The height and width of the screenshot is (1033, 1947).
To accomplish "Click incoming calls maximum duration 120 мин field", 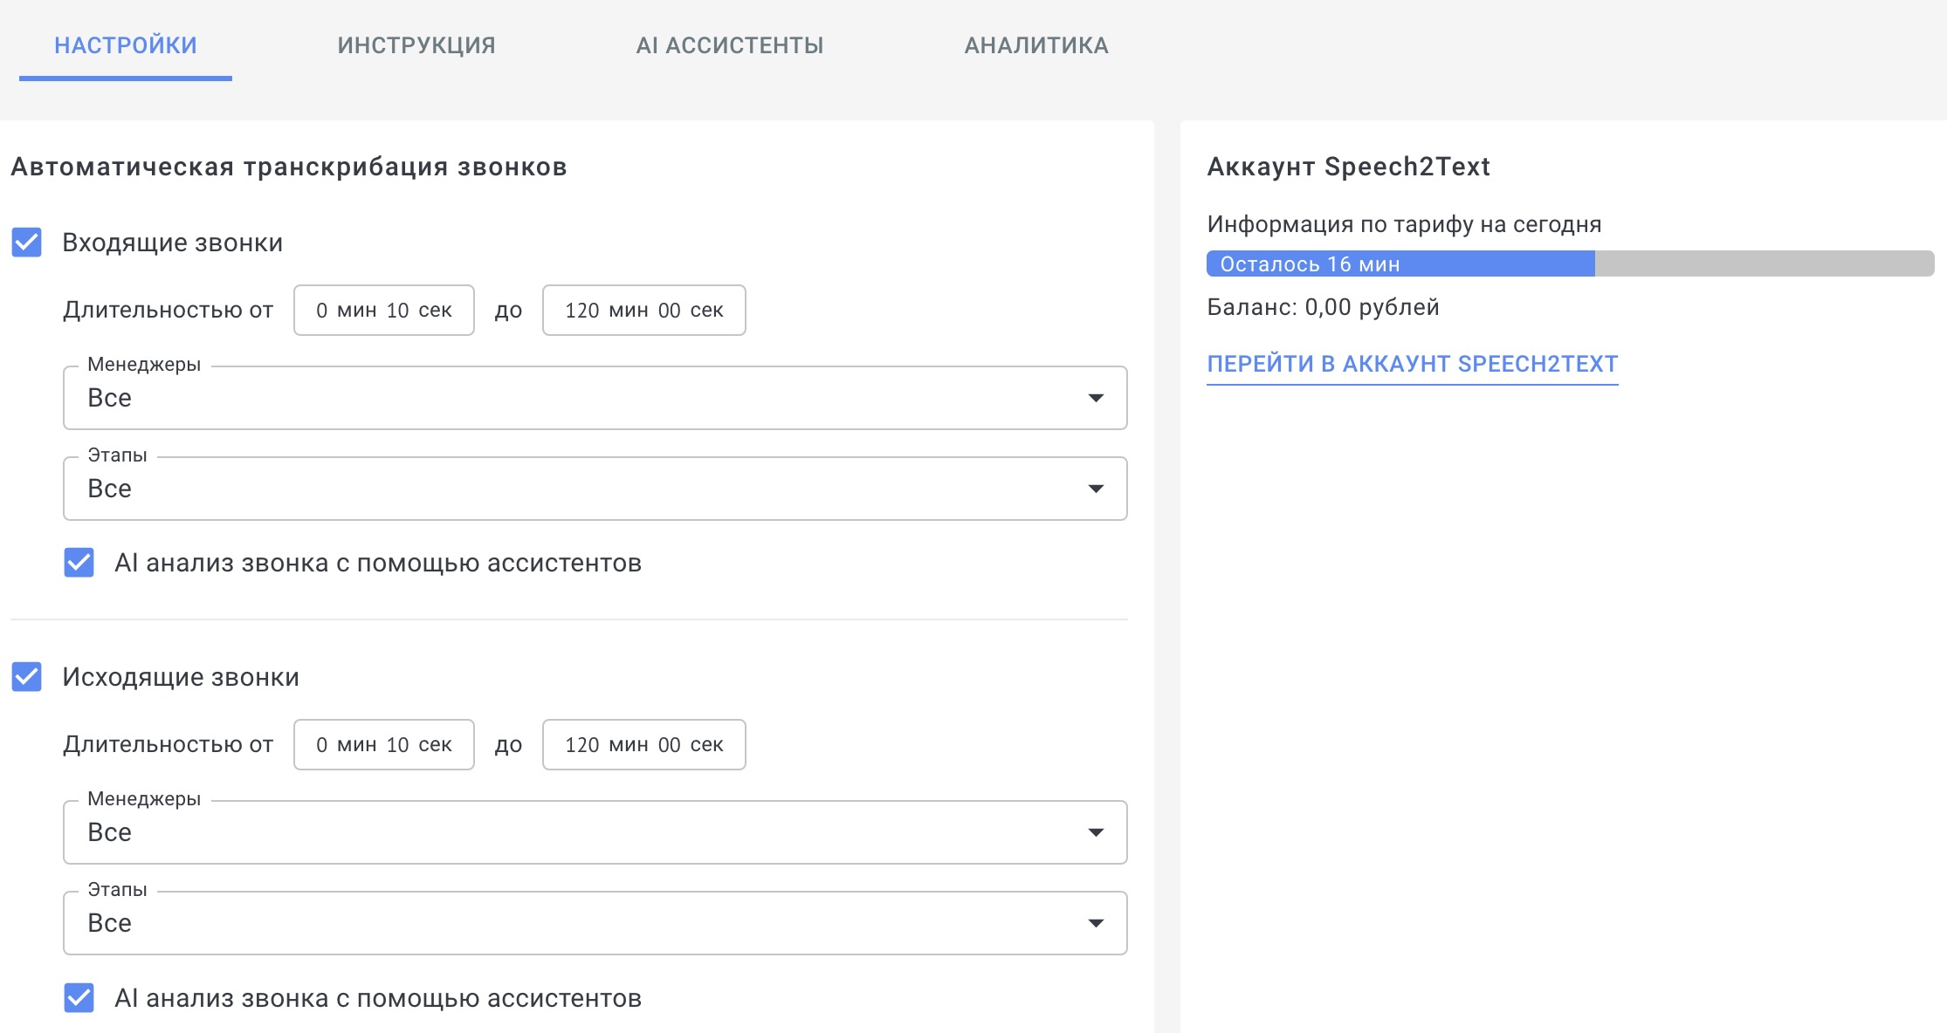I will pos(643,311).
